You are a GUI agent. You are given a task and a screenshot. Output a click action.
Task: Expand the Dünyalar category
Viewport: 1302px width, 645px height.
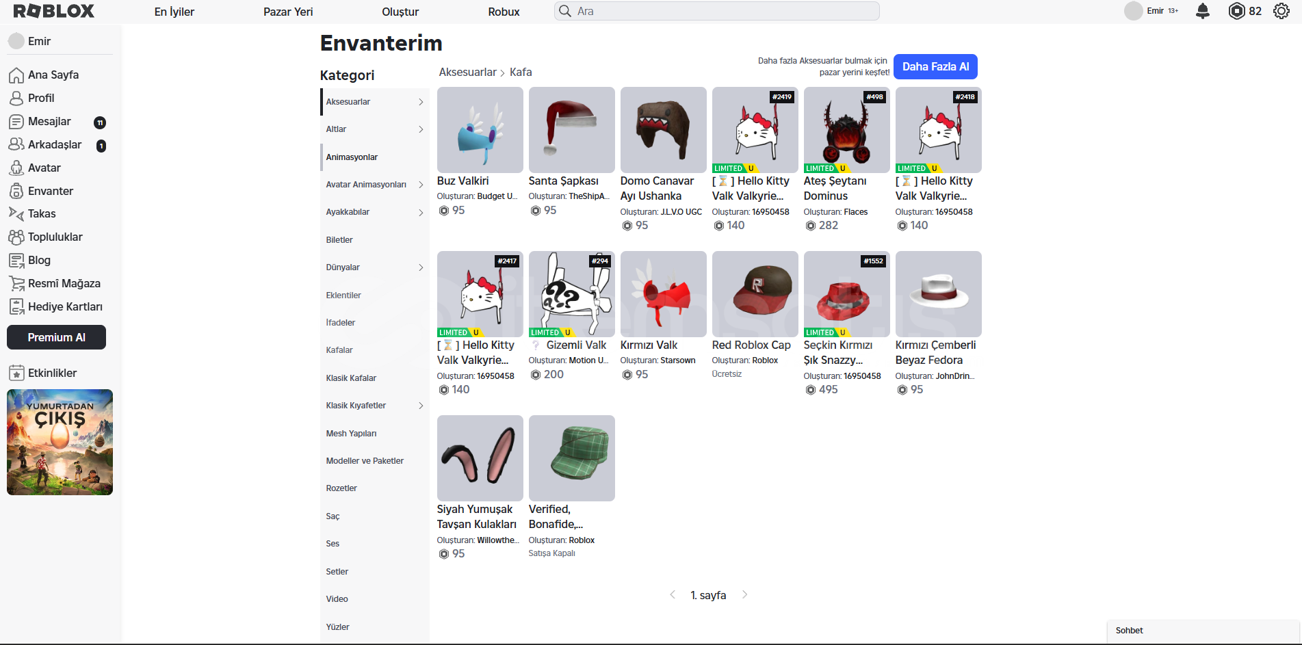[x=421, y=267]
